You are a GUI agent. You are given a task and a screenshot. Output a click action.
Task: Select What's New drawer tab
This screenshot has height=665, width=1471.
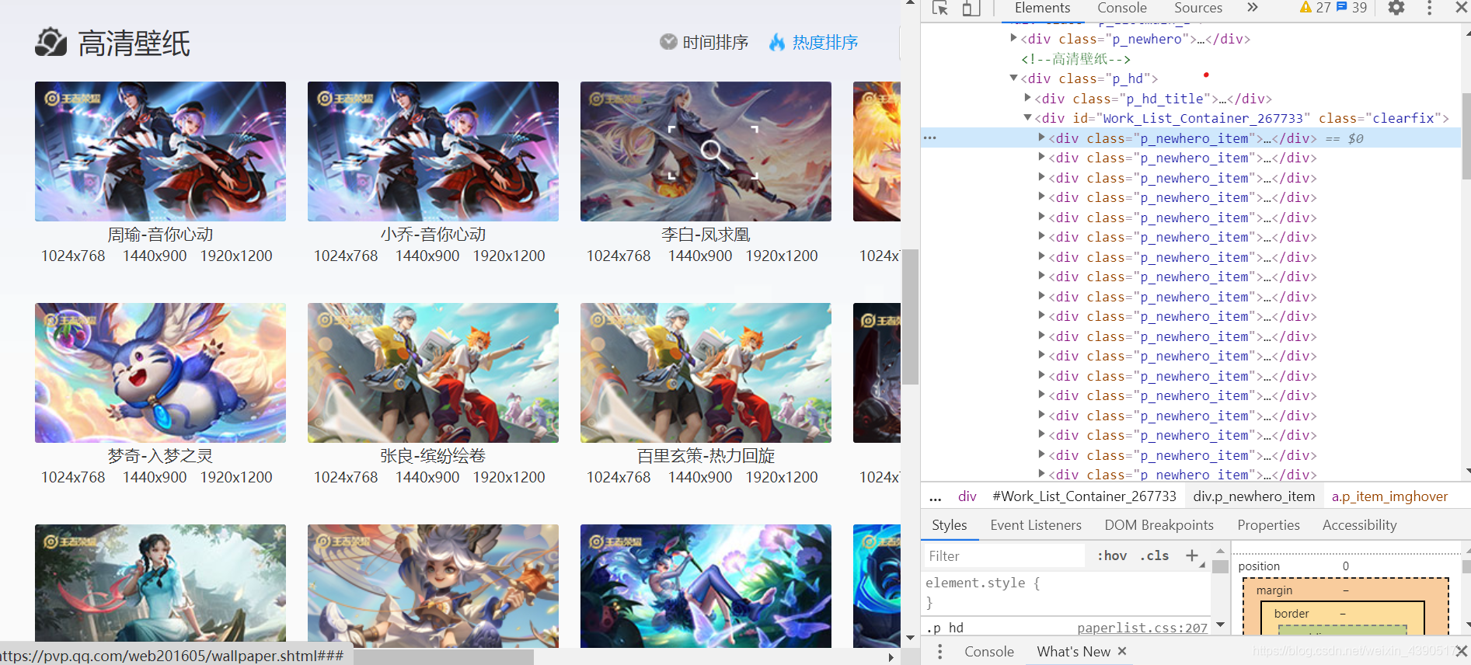[x=1073, y=651]
